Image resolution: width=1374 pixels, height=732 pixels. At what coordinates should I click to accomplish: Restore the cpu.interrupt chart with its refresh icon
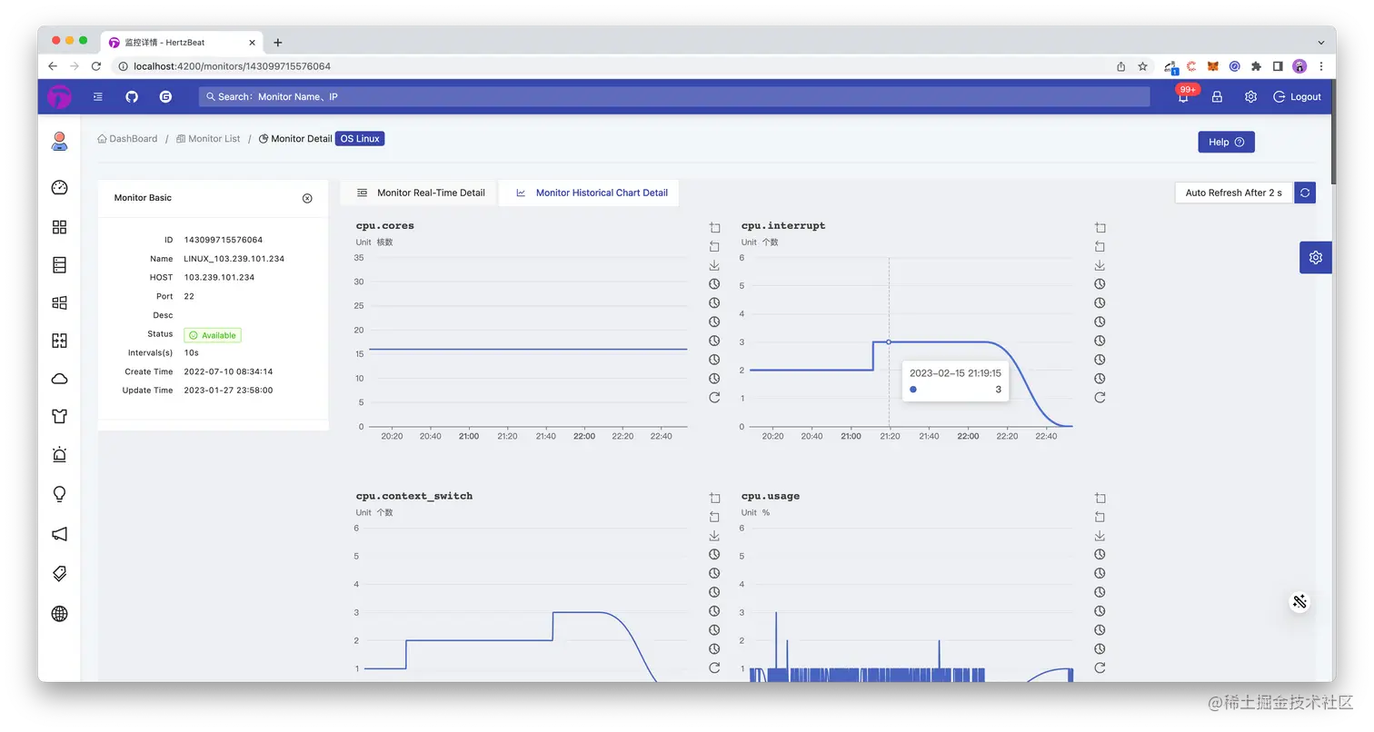1100,397
